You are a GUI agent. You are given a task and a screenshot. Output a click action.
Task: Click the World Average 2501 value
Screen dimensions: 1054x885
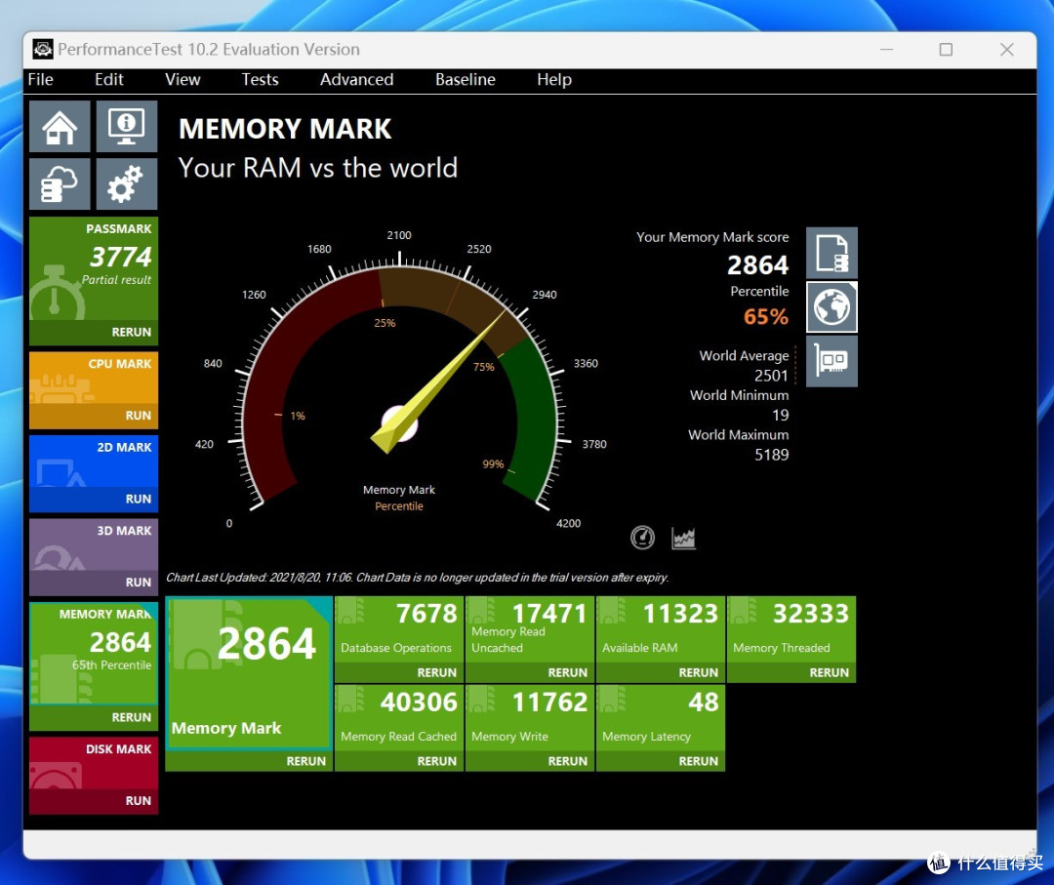click(x=771, y=376)
